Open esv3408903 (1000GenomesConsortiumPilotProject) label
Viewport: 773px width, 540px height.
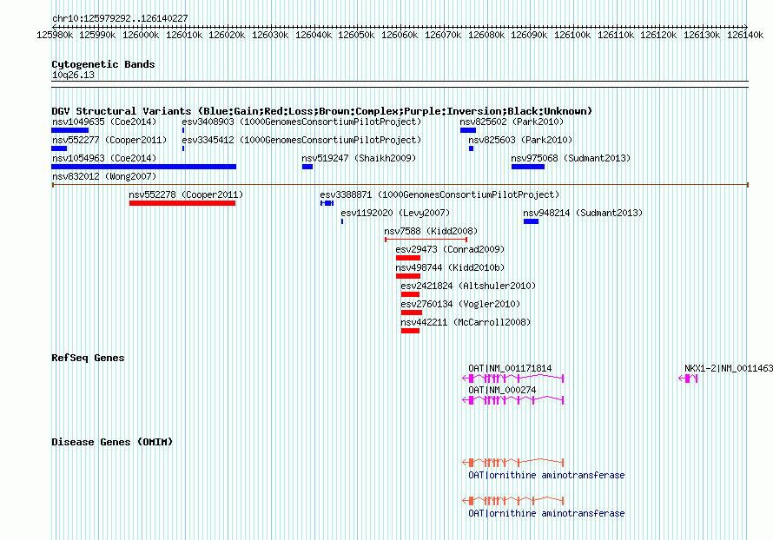click(301, 122)
